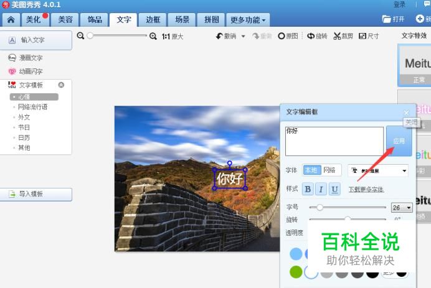The image size is (431, 288).
Task: Select the 网络 font source toggle
Action: [329, 170]
